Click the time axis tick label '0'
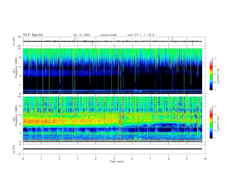231x178 pixels. pyautogui.click(x=23, y=159)
